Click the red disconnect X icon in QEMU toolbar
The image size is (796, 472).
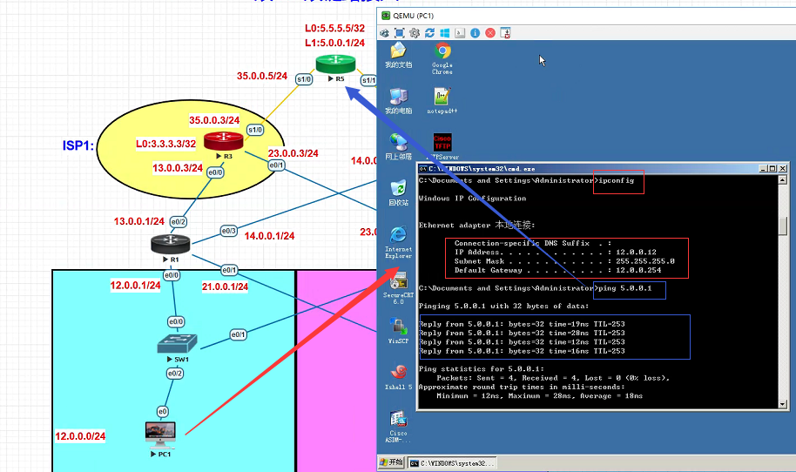point(490,33)
